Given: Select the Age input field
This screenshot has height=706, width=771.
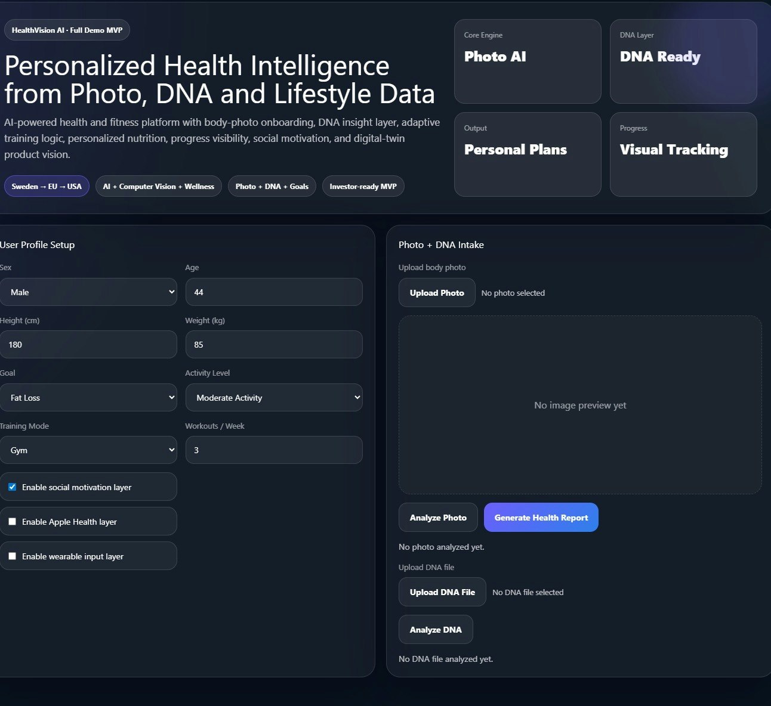Looking at the screenshot, I should click(x=273, y=292).
